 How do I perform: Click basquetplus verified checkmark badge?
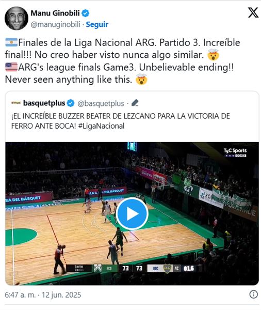(x=71, y=103)
